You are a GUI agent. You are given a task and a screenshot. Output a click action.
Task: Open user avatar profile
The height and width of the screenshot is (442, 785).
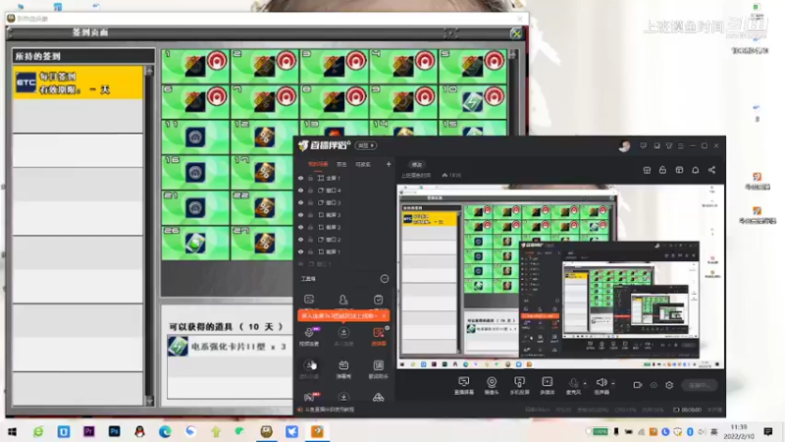(624, 145)
